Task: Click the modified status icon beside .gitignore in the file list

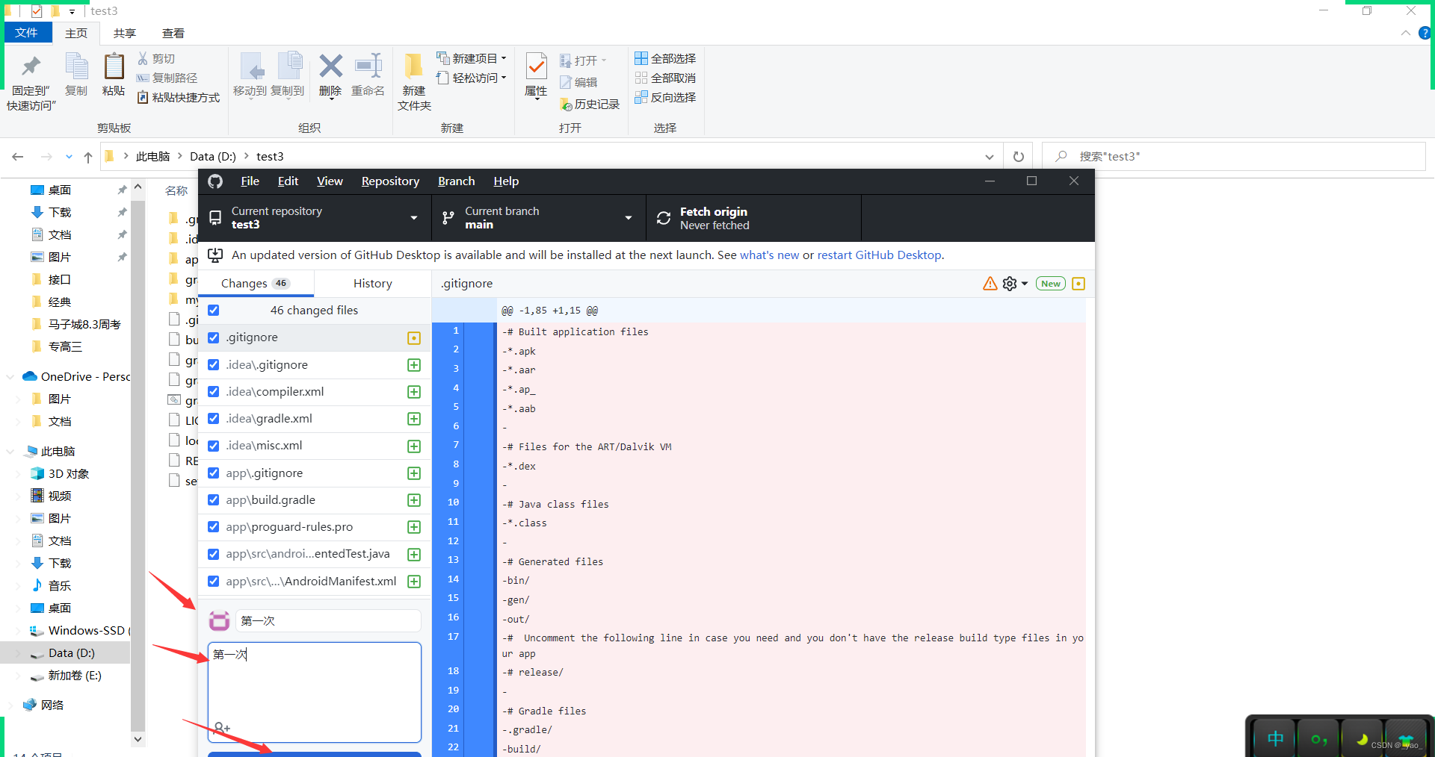Action: pyautogui.click(x=414, y=338)
